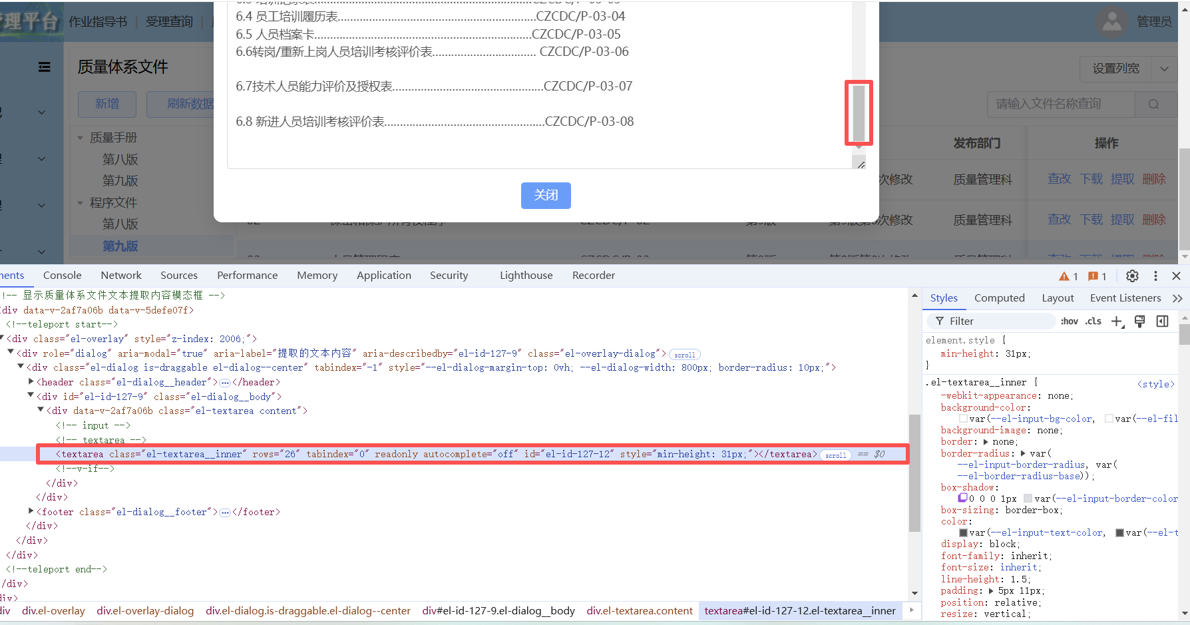Expand the header el-dialog__header node
Viewport: 1190px width, 625px height.
(31, 381)
